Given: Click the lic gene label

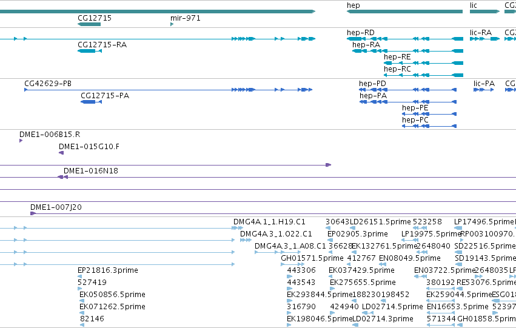Looking at the screenshot, I should 473,5.
